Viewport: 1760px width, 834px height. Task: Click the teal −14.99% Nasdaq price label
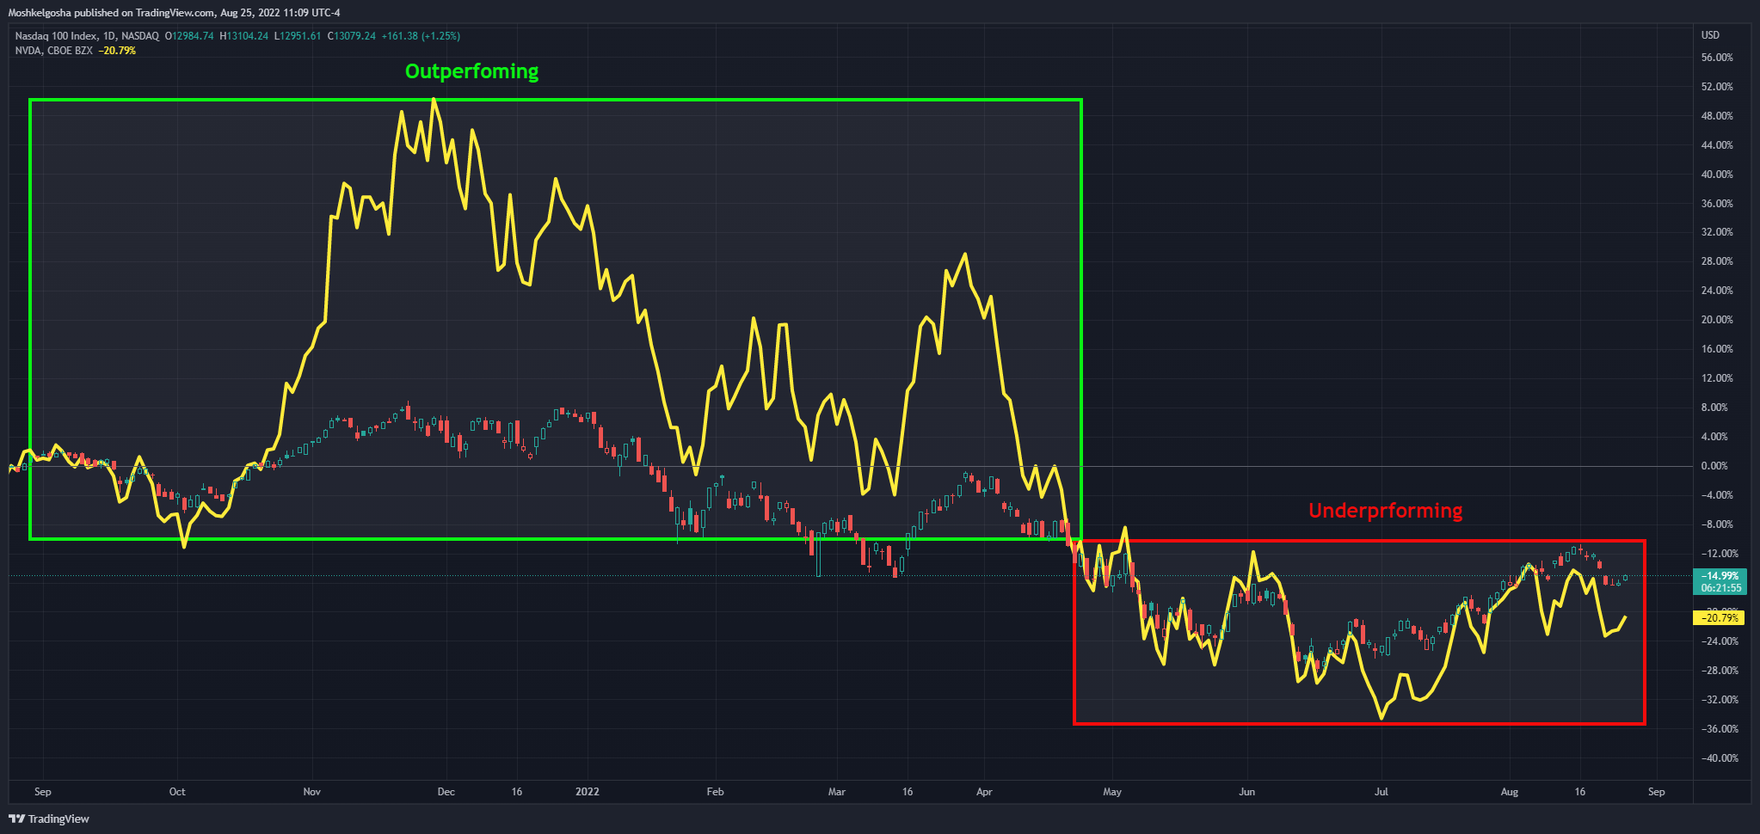(x=1720, y=582)
